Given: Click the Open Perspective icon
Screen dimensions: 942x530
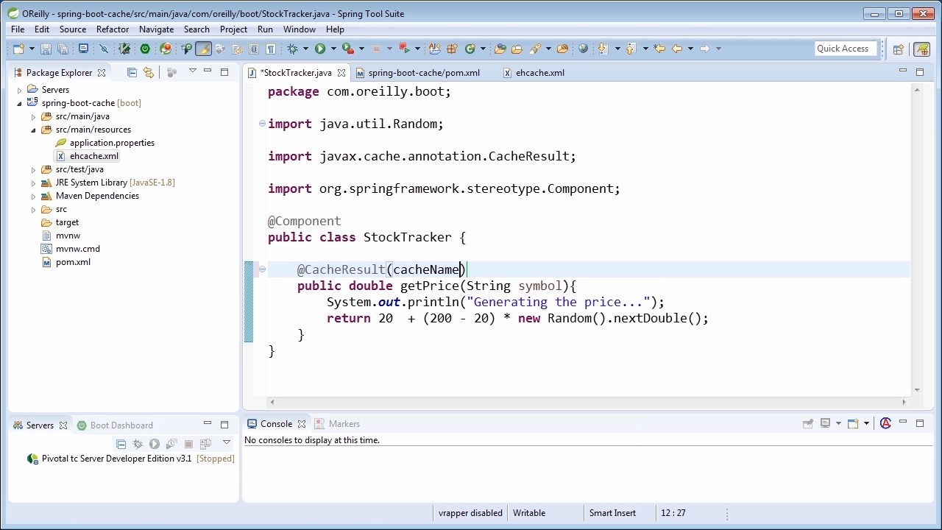Looking at the screenshot, I should coord(899,49).
